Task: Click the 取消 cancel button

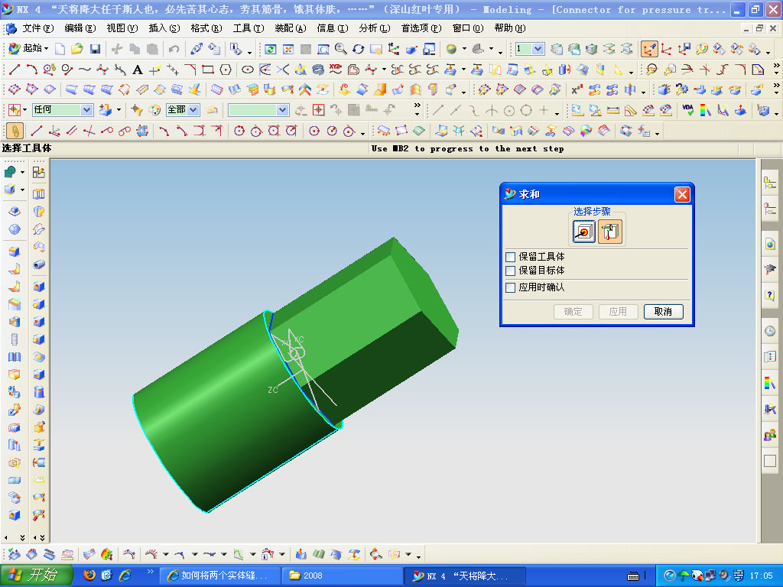Action: point(663,312)
